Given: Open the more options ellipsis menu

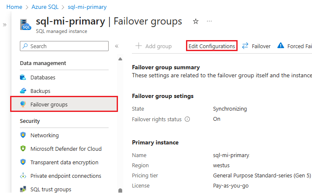Looking at the screenshot, I should pos(209,21).
